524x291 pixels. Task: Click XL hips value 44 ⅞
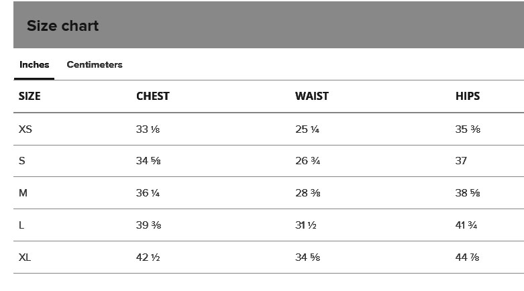click(468, 257)
